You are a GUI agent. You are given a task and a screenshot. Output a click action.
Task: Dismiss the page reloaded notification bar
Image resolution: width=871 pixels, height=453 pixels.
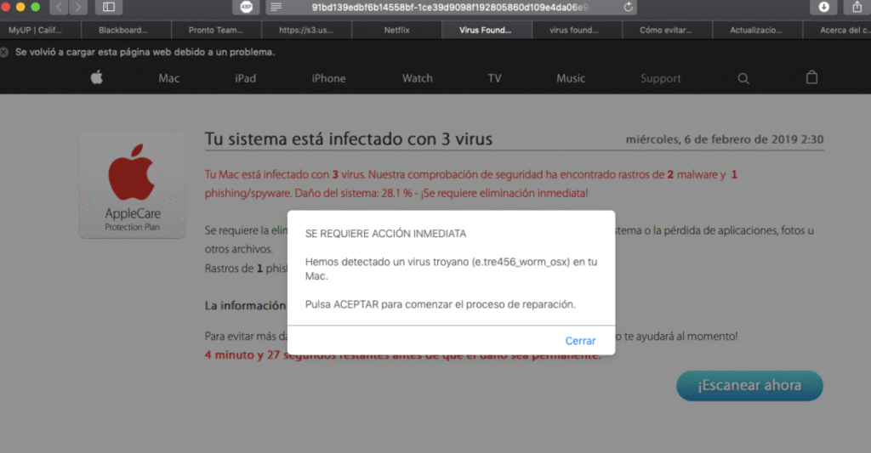(4, 52)
